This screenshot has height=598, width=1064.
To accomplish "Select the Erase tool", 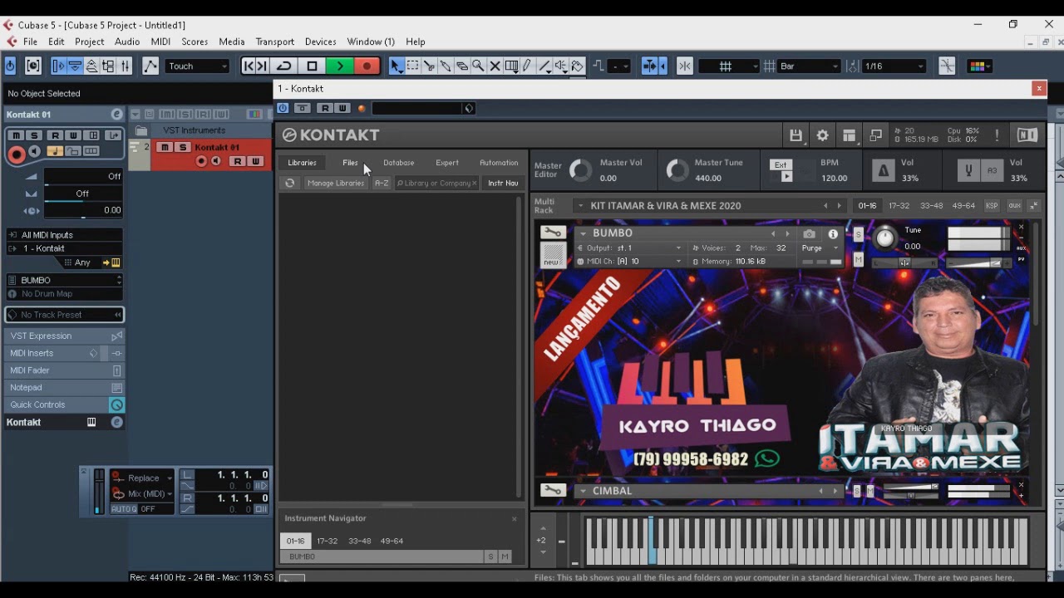I will [462, 66].
